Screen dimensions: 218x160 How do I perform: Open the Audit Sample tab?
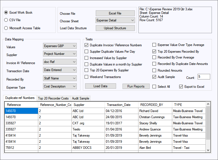pyautogui.click(x=80, y=98)
